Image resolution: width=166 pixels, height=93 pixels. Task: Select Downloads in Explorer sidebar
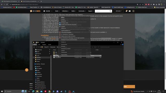[39, 76]
